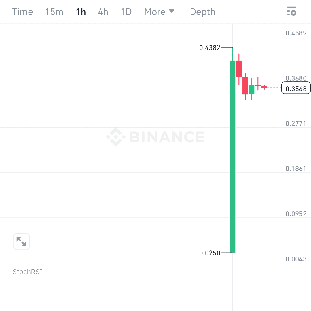
Task: Toggle the Depth chart view
Action: tap(202, 12)
